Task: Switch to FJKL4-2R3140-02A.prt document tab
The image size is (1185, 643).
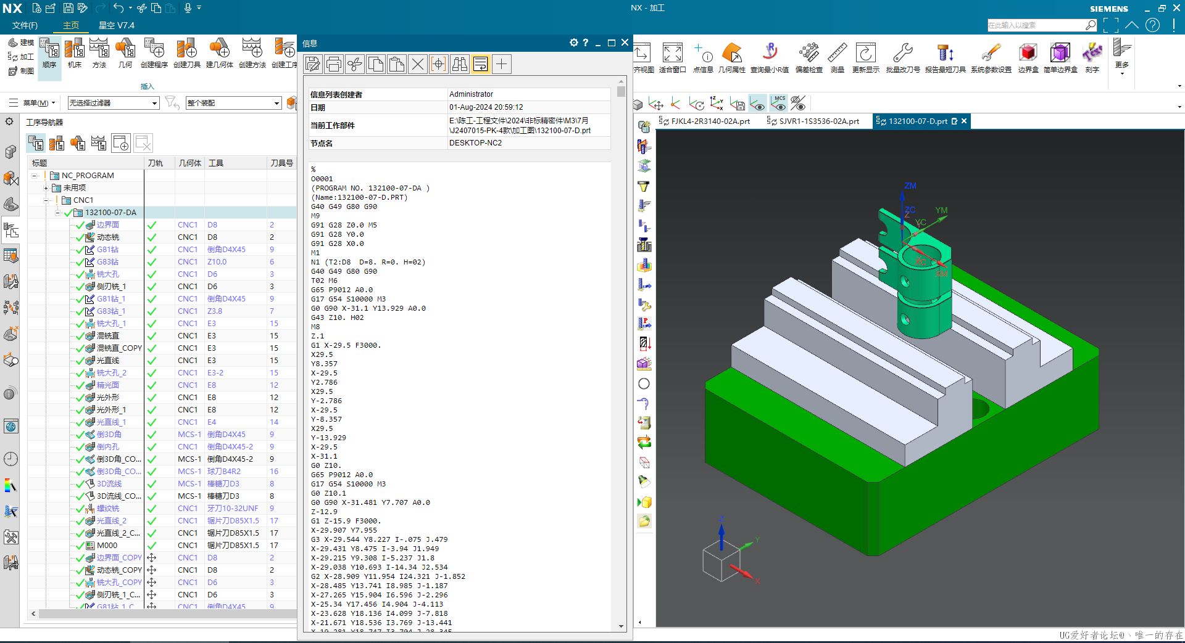Action: [x=704, y=121]
